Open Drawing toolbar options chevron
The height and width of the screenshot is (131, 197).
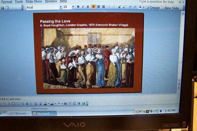[x=87, y=104]
